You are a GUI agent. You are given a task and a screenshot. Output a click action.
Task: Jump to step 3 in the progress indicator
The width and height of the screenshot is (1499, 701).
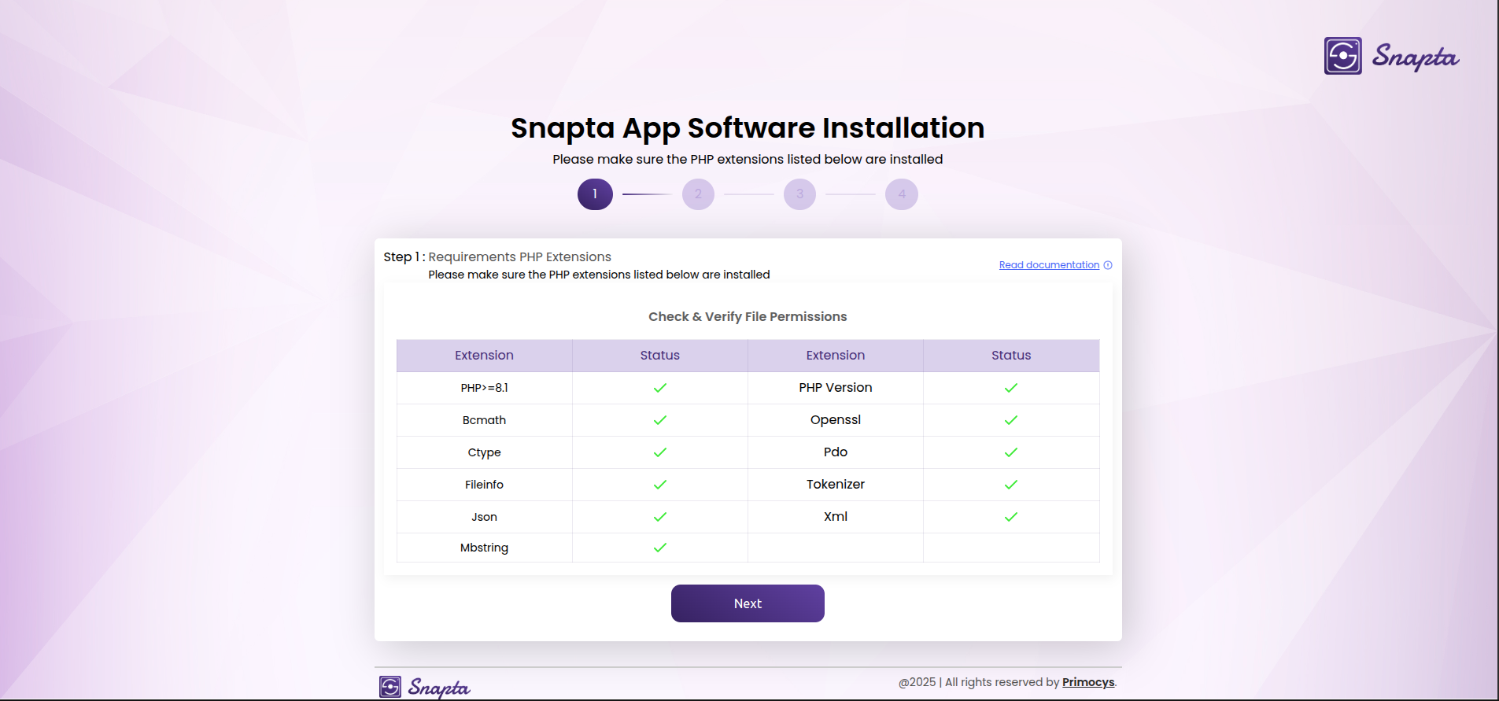point(799,194)
